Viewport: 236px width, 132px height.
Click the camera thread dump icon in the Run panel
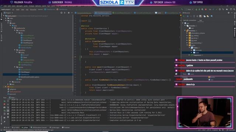click(4, 107)
